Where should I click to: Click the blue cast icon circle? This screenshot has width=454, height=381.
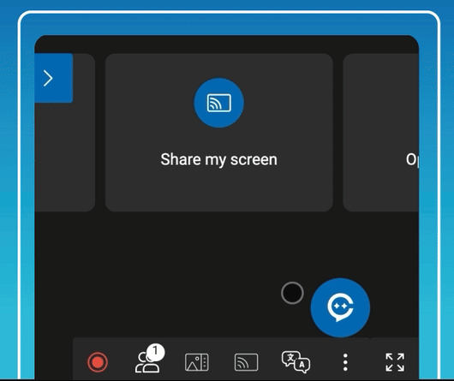coord(219,103)
